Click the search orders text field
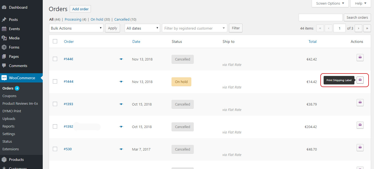The height and width of the screenshot is (169, 374). (320, 17)
